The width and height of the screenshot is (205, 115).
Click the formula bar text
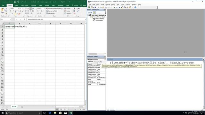36,19
